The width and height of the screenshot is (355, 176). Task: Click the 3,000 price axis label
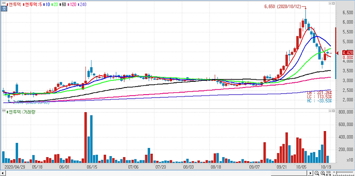click(348, 80)
